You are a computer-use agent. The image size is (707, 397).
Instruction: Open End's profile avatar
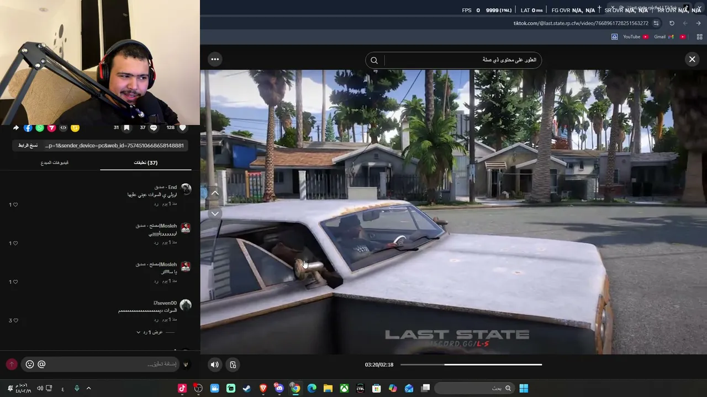click(x=186, y=189)
